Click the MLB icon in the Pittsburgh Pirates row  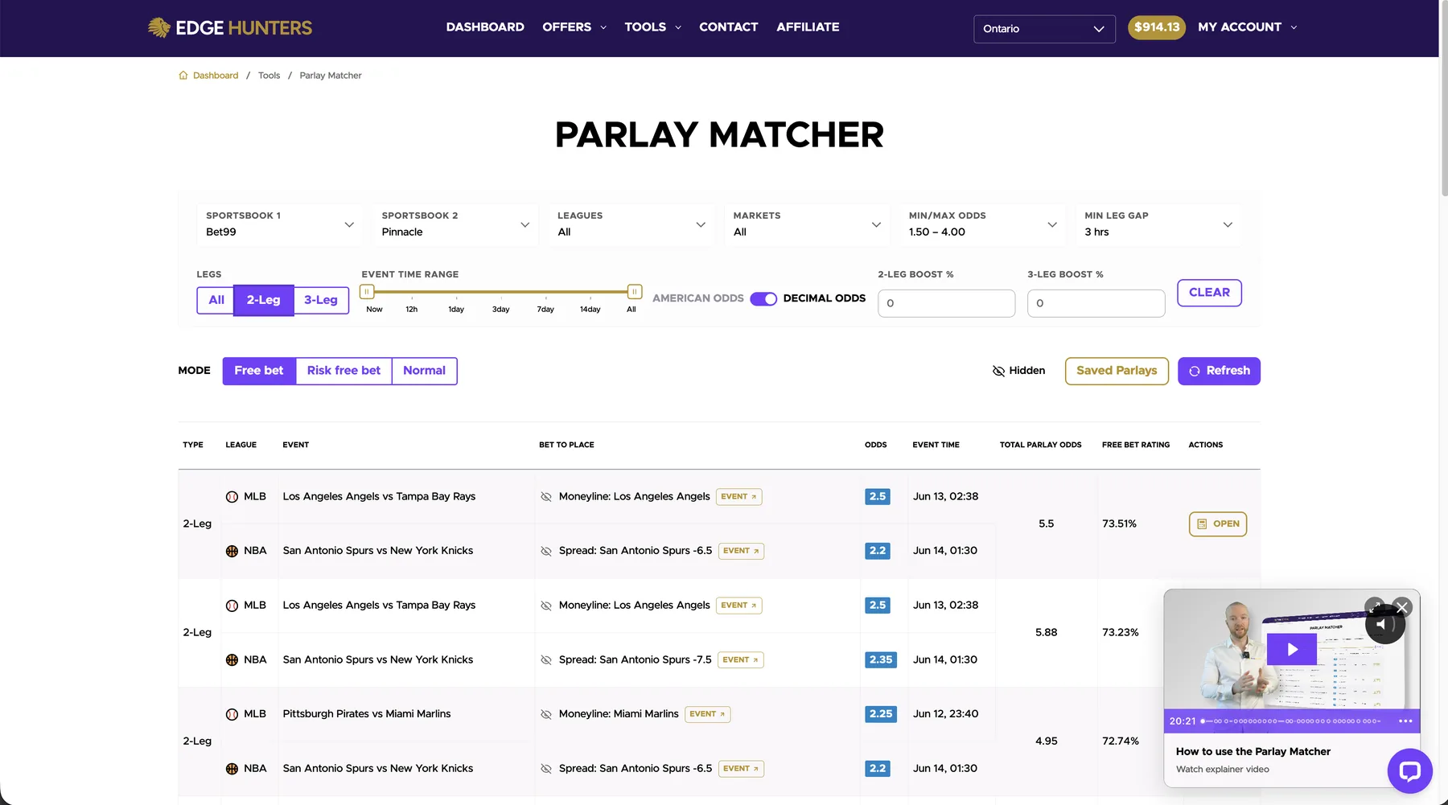232,714
